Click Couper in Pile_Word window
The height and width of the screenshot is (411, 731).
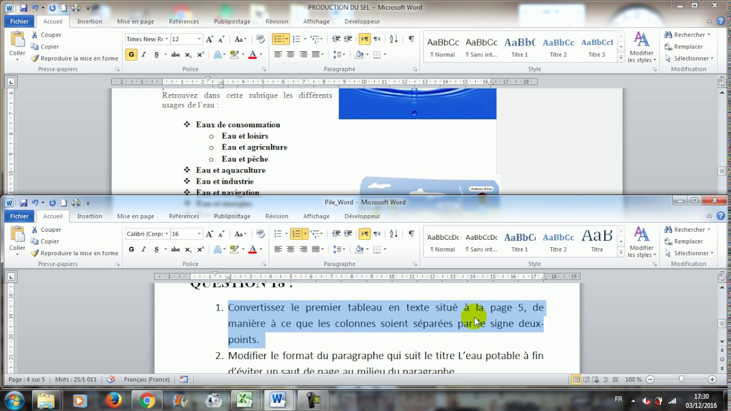46,229
